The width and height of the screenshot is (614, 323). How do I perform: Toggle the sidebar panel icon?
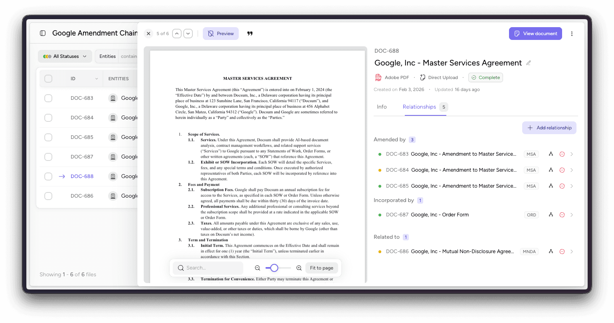pos(43,33)
